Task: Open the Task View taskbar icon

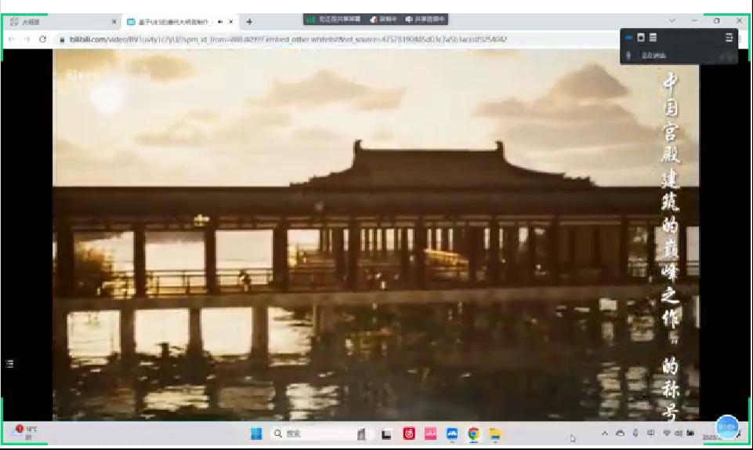Action: 386,434
